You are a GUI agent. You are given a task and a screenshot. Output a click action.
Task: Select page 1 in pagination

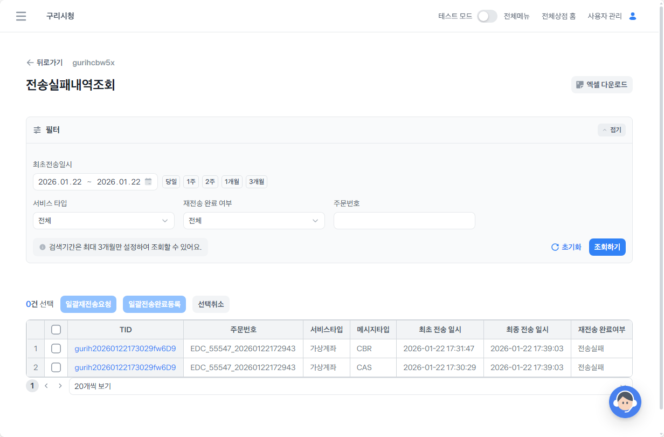click(32, 386)
